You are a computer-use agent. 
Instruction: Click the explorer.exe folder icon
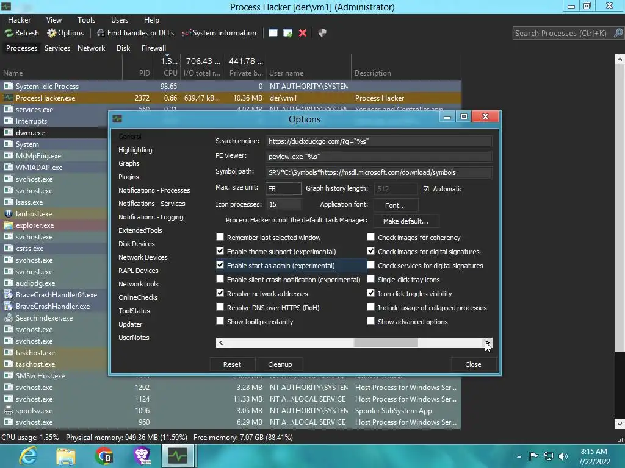coord(9,225)
